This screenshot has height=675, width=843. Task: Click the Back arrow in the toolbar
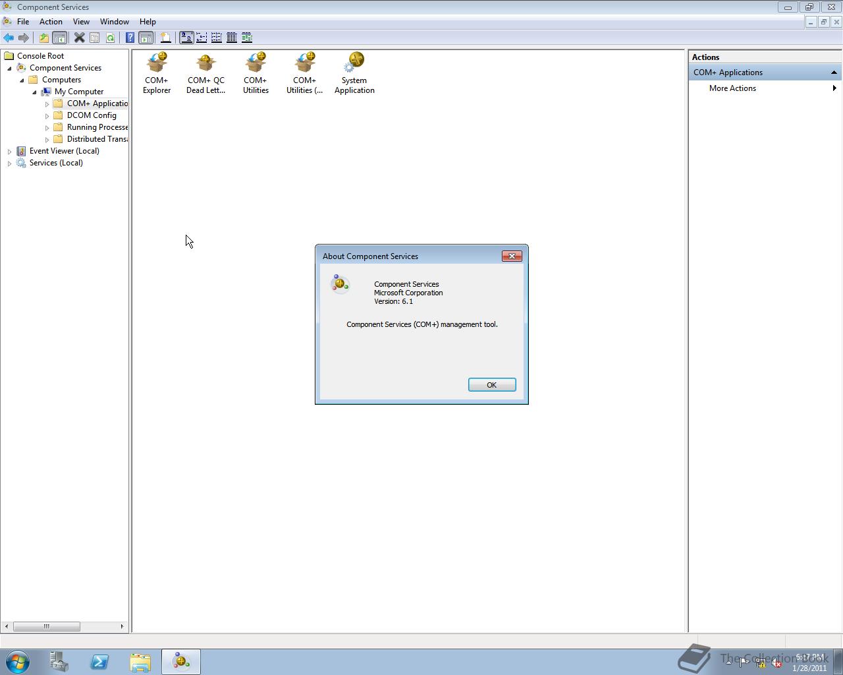tap(9, 38)
